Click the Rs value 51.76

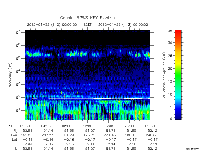(111, 130)
